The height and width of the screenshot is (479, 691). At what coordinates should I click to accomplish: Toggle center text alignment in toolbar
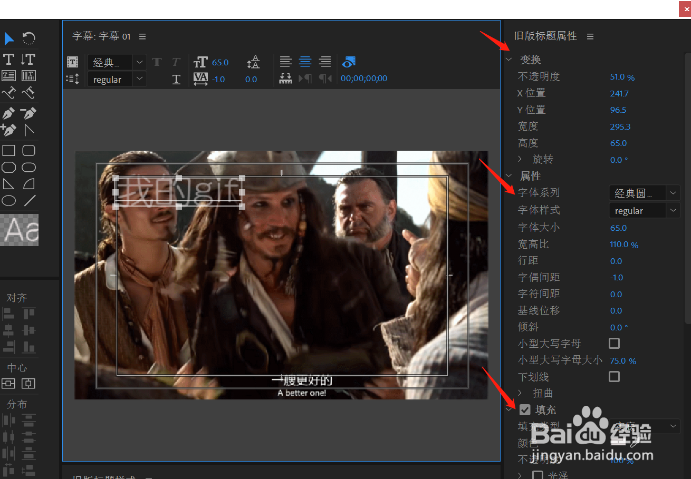[305, 62]
